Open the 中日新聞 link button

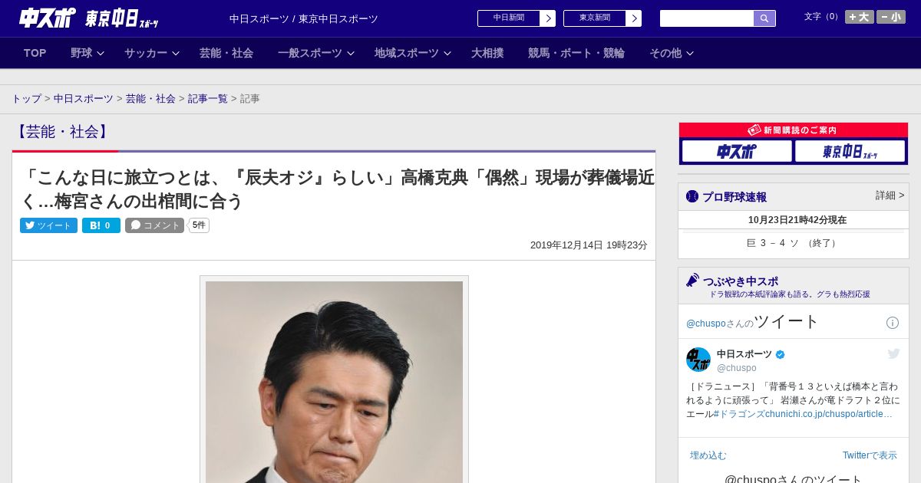tap(508, 18)
